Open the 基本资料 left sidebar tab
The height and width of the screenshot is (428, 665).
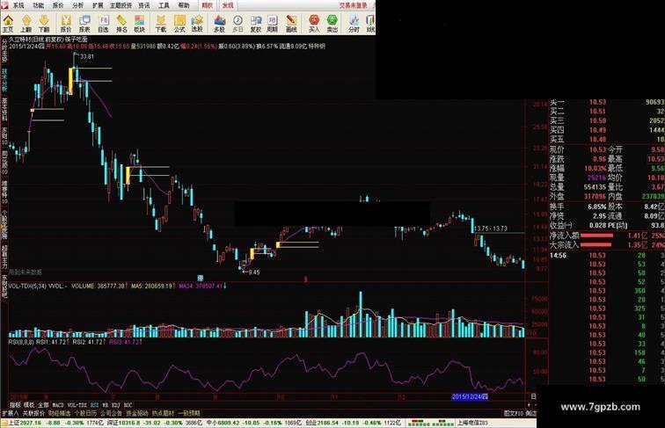point(4,108)
